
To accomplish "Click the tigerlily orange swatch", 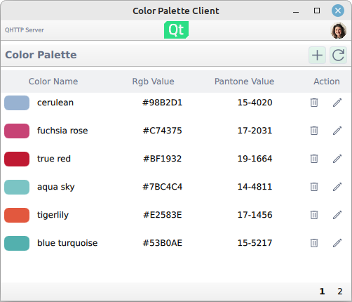I will click(17, 215).
